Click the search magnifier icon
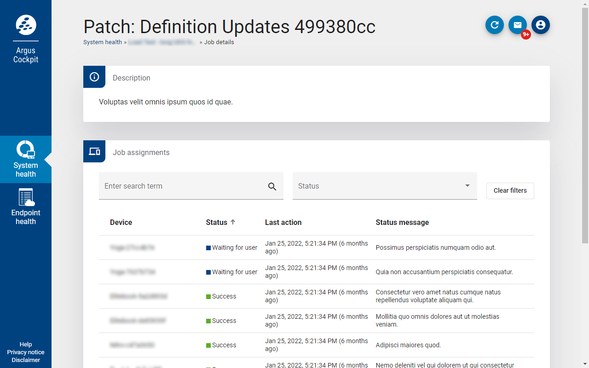589x368 pixels. click(272, 186)
